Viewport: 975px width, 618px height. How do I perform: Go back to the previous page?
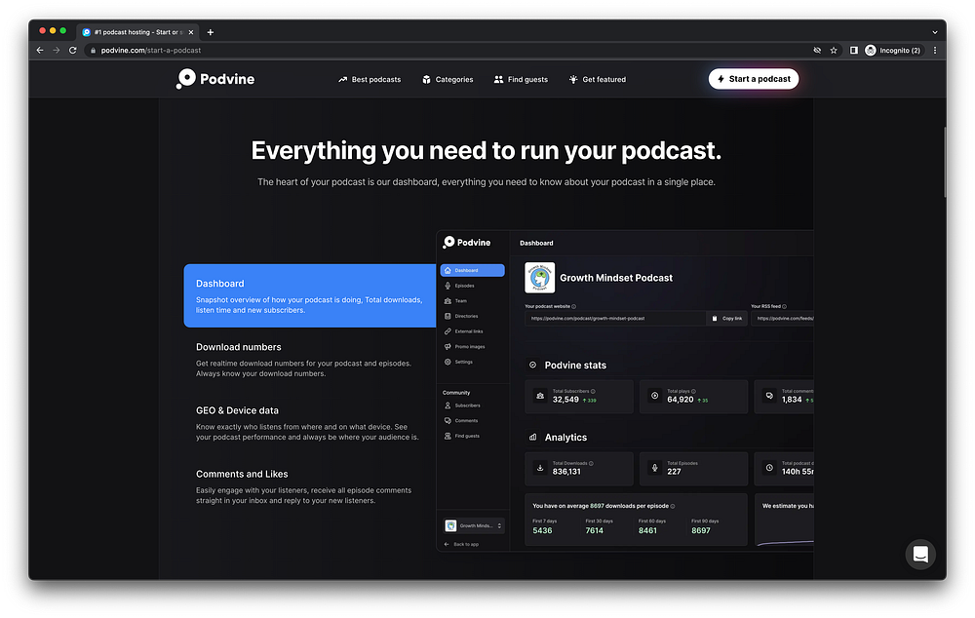[40, 51]
